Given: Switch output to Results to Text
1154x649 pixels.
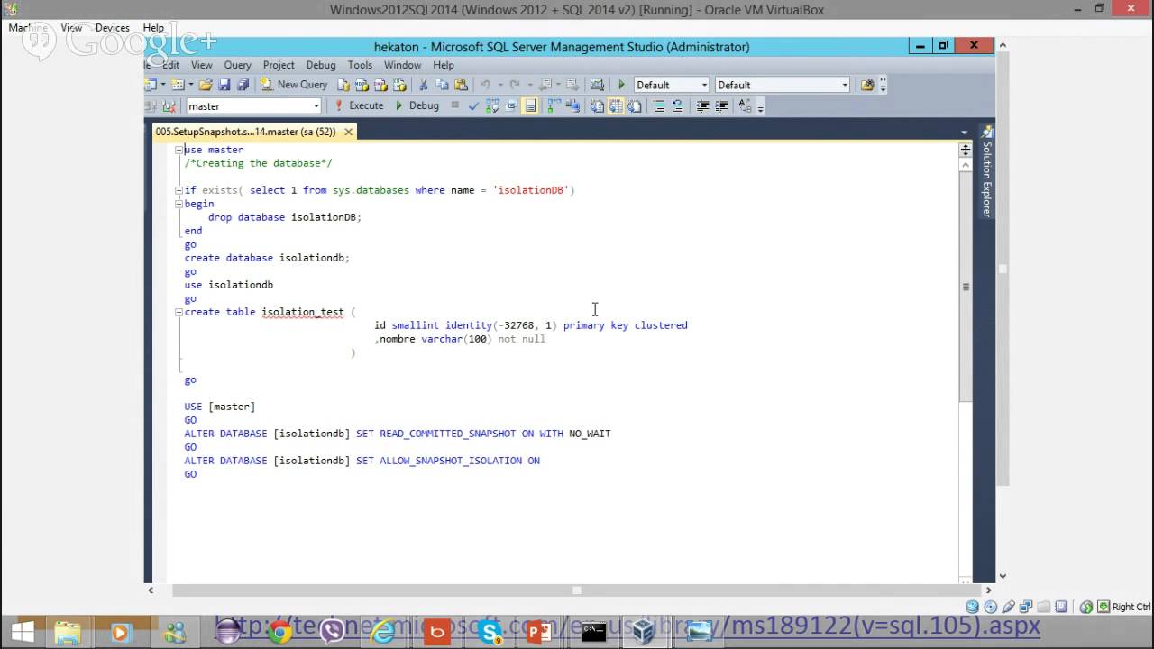Looking at the screenshot, I should 596,105.
